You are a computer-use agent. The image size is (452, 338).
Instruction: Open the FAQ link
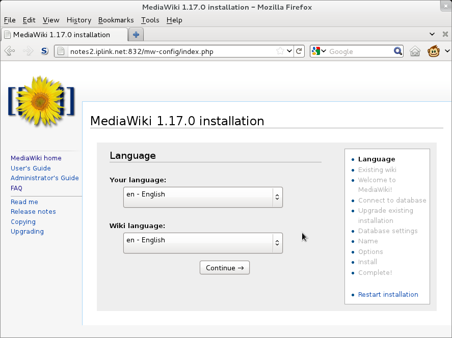(x=16, y=188)
